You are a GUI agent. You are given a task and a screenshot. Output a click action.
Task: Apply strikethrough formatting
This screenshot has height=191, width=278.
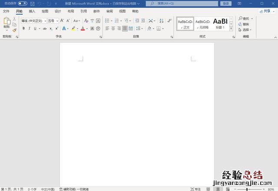click(x=45, y=29)
